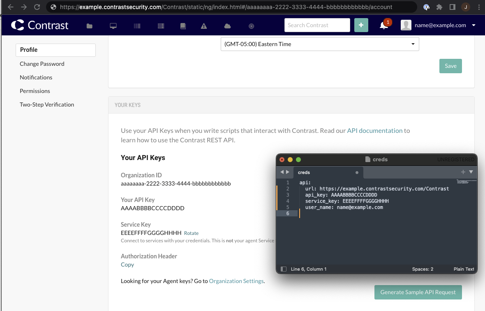485x311 pixels.
Task: Click the api_key line in the creds editor
Action: click(x=341, y=195)
